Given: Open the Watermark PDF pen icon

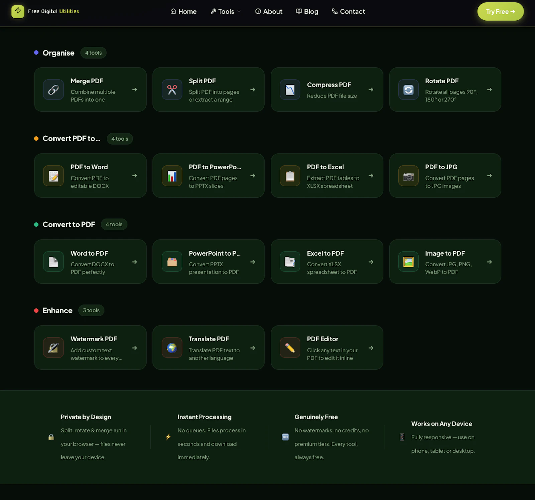Looking at the screenshot, I should tap(53, 348).
